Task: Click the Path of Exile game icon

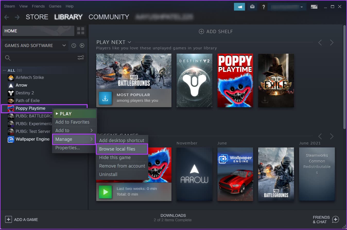Action: point(11,100)
